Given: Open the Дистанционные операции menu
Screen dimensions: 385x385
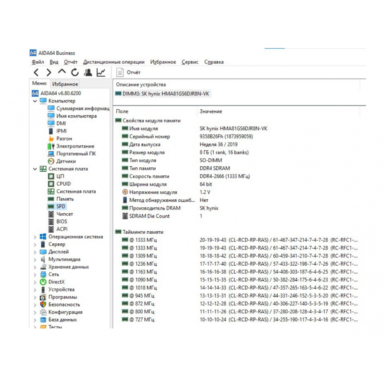Looking at the screenshot, I should [x=114, y=62].
